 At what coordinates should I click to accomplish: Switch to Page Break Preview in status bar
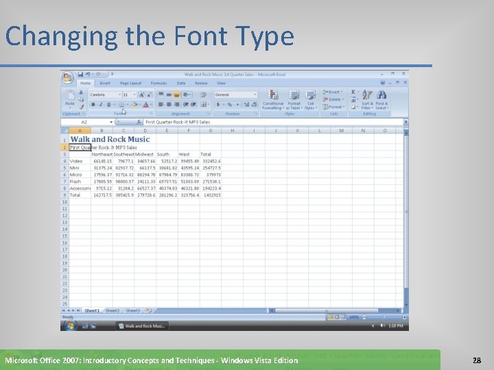click(343, 317)
